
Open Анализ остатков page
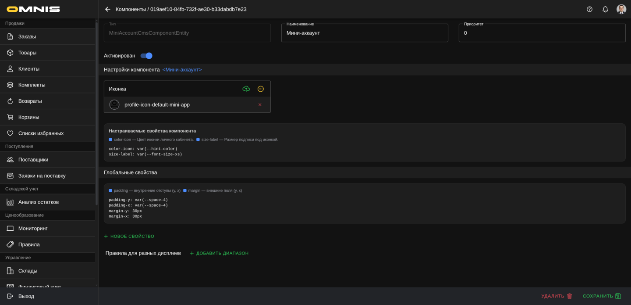coord(39,202)
